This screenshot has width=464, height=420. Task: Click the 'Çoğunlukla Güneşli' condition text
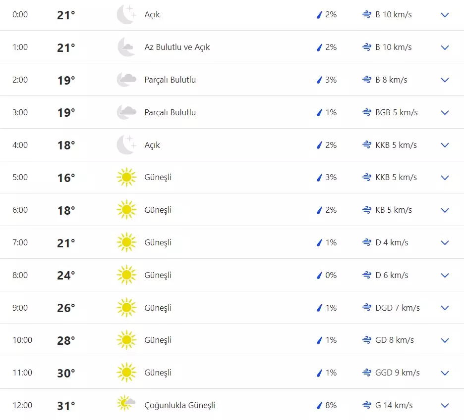click(x=179, y=405)
